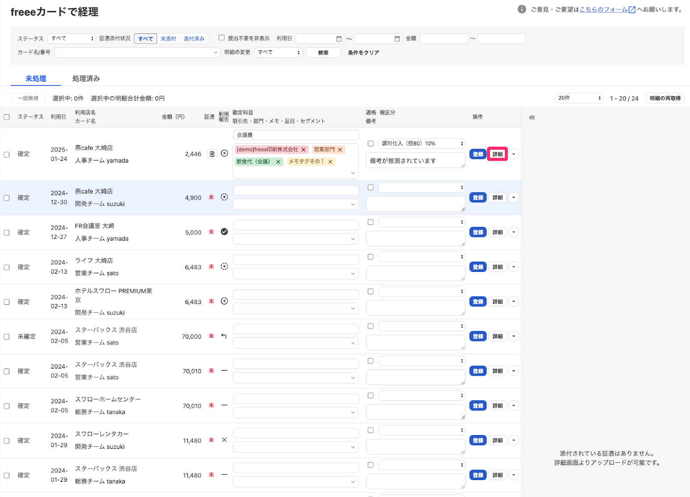
Task: Tick the 適格 checkbox in 2025-01-24 row
Action: [x=370, y=144]
